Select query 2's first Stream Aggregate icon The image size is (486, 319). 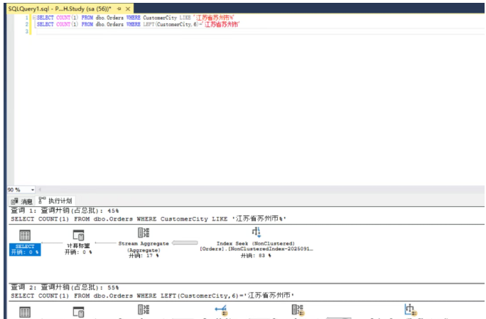tap(144, 309)
